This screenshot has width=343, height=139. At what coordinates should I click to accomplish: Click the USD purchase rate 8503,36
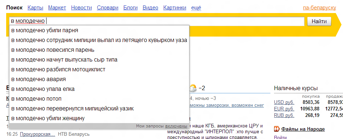click(311, 102)
